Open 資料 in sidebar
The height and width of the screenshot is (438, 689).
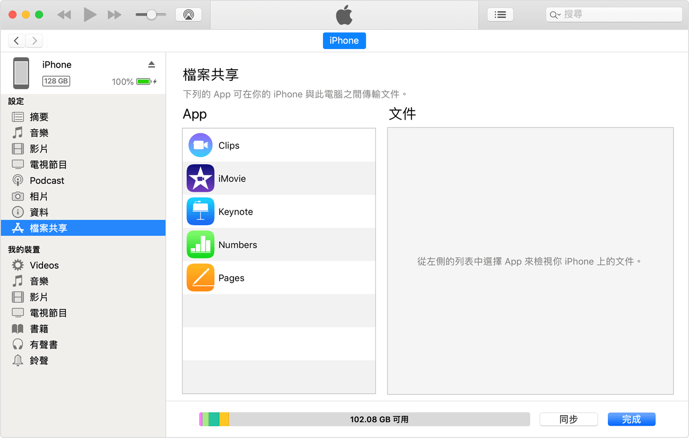[83, 212]
